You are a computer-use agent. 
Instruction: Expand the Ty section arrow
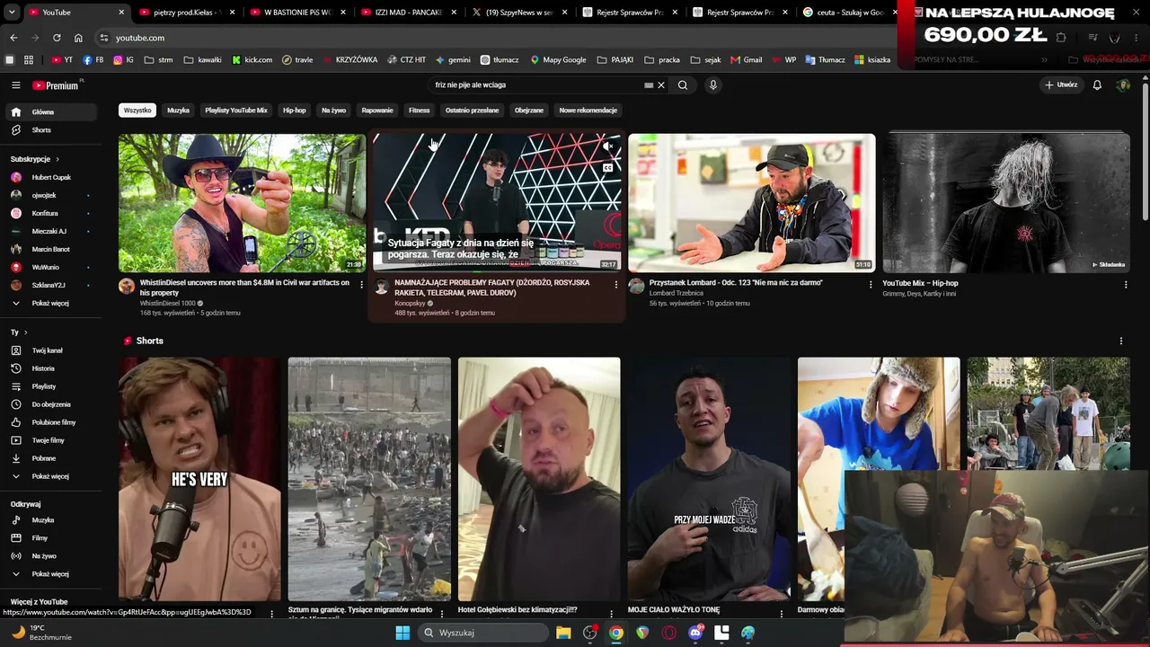point(25,332)
